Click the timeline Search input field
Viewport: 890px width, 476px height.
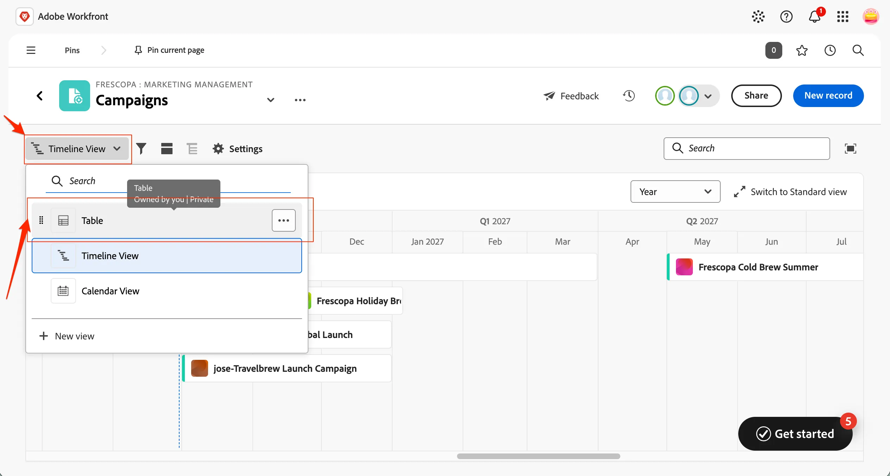click(x=746, y=149)
